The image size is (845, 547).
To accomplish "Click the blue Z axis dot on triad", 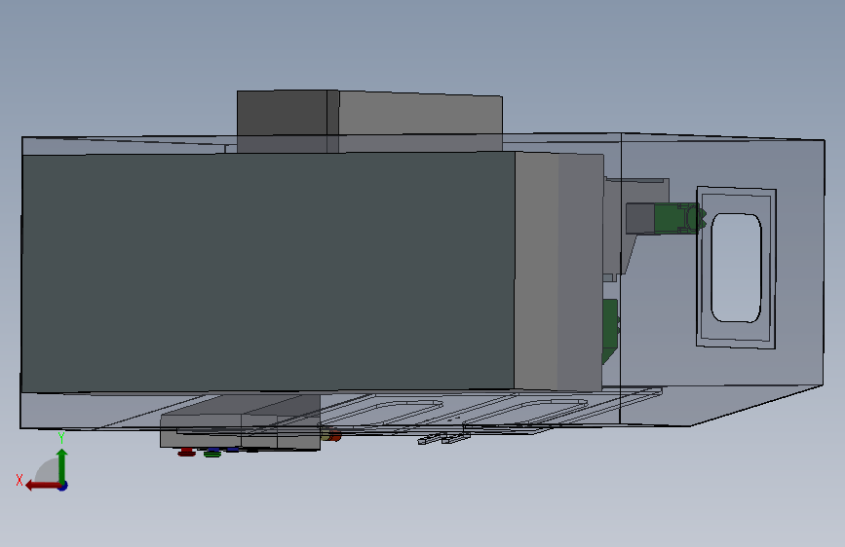I will point(63,486).
